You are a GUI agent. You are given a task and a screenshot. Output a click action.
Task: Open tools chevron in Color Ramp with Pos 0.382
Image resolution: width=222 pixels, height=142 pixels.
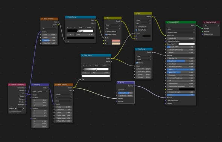75,27
